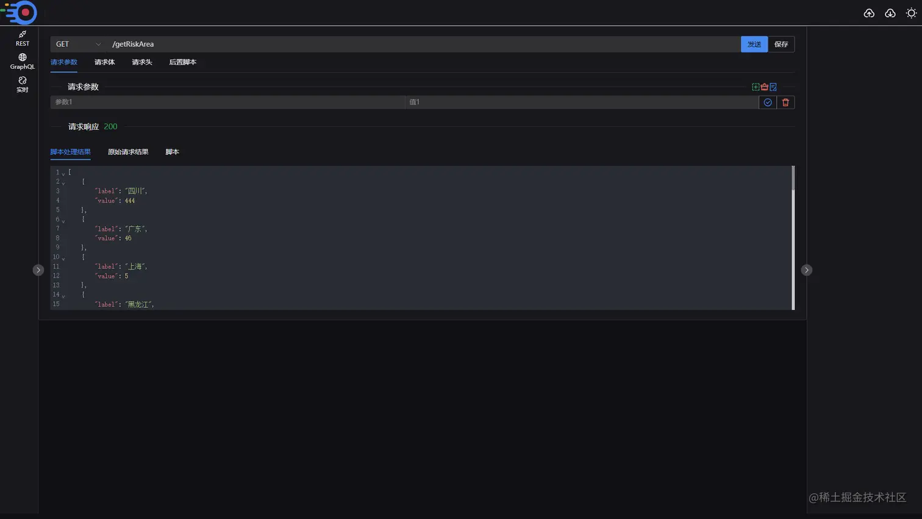Open the REST panel in sidebar
Screen dimensions: 922x519
[x=23, y=38]
